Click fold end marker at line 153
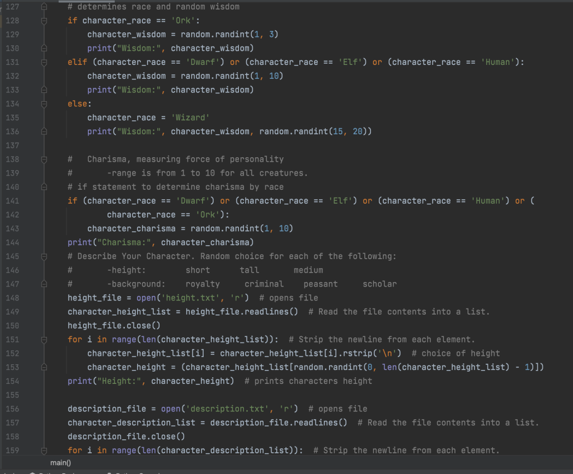The height and width of the screenshot is (474, 573). (x=44, y=367)
